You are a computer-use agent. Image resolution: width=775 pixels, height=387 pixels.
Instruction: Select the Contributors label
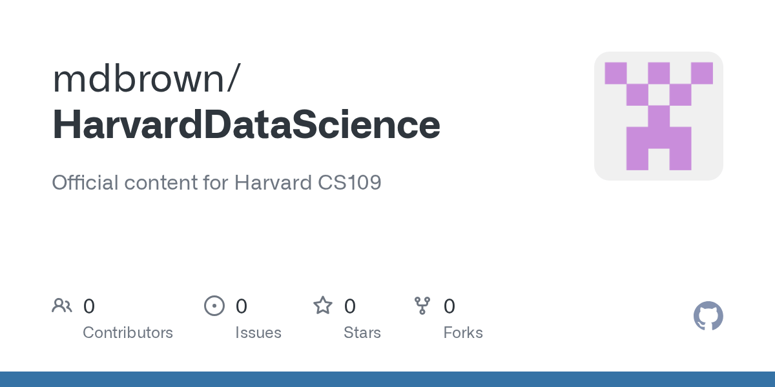(128, 333)
